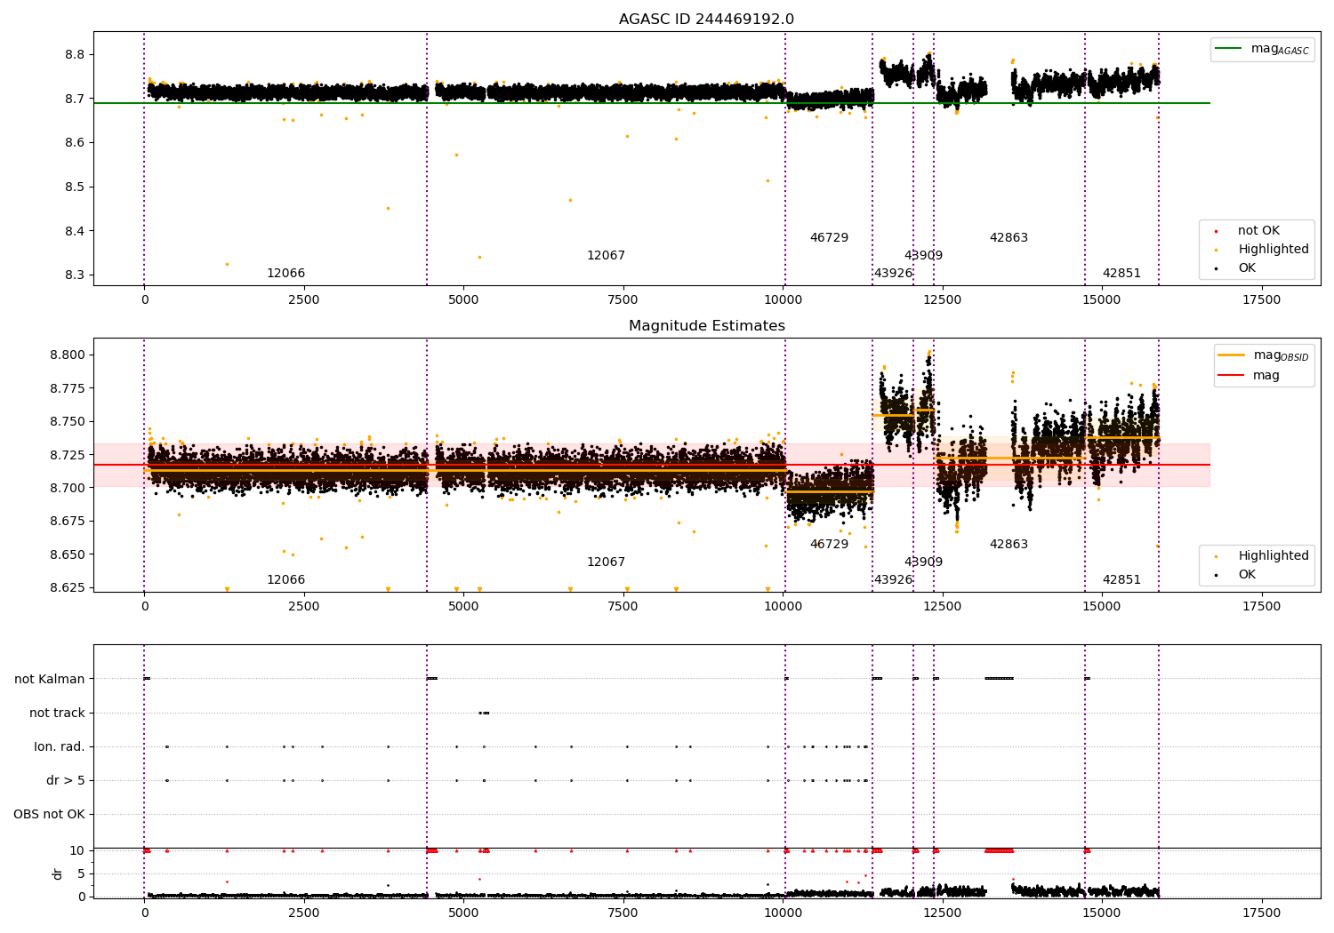Click the 8.625 y-tick in the middle plot
This screenshot has width=1334, height=933.
click(68, 587)
